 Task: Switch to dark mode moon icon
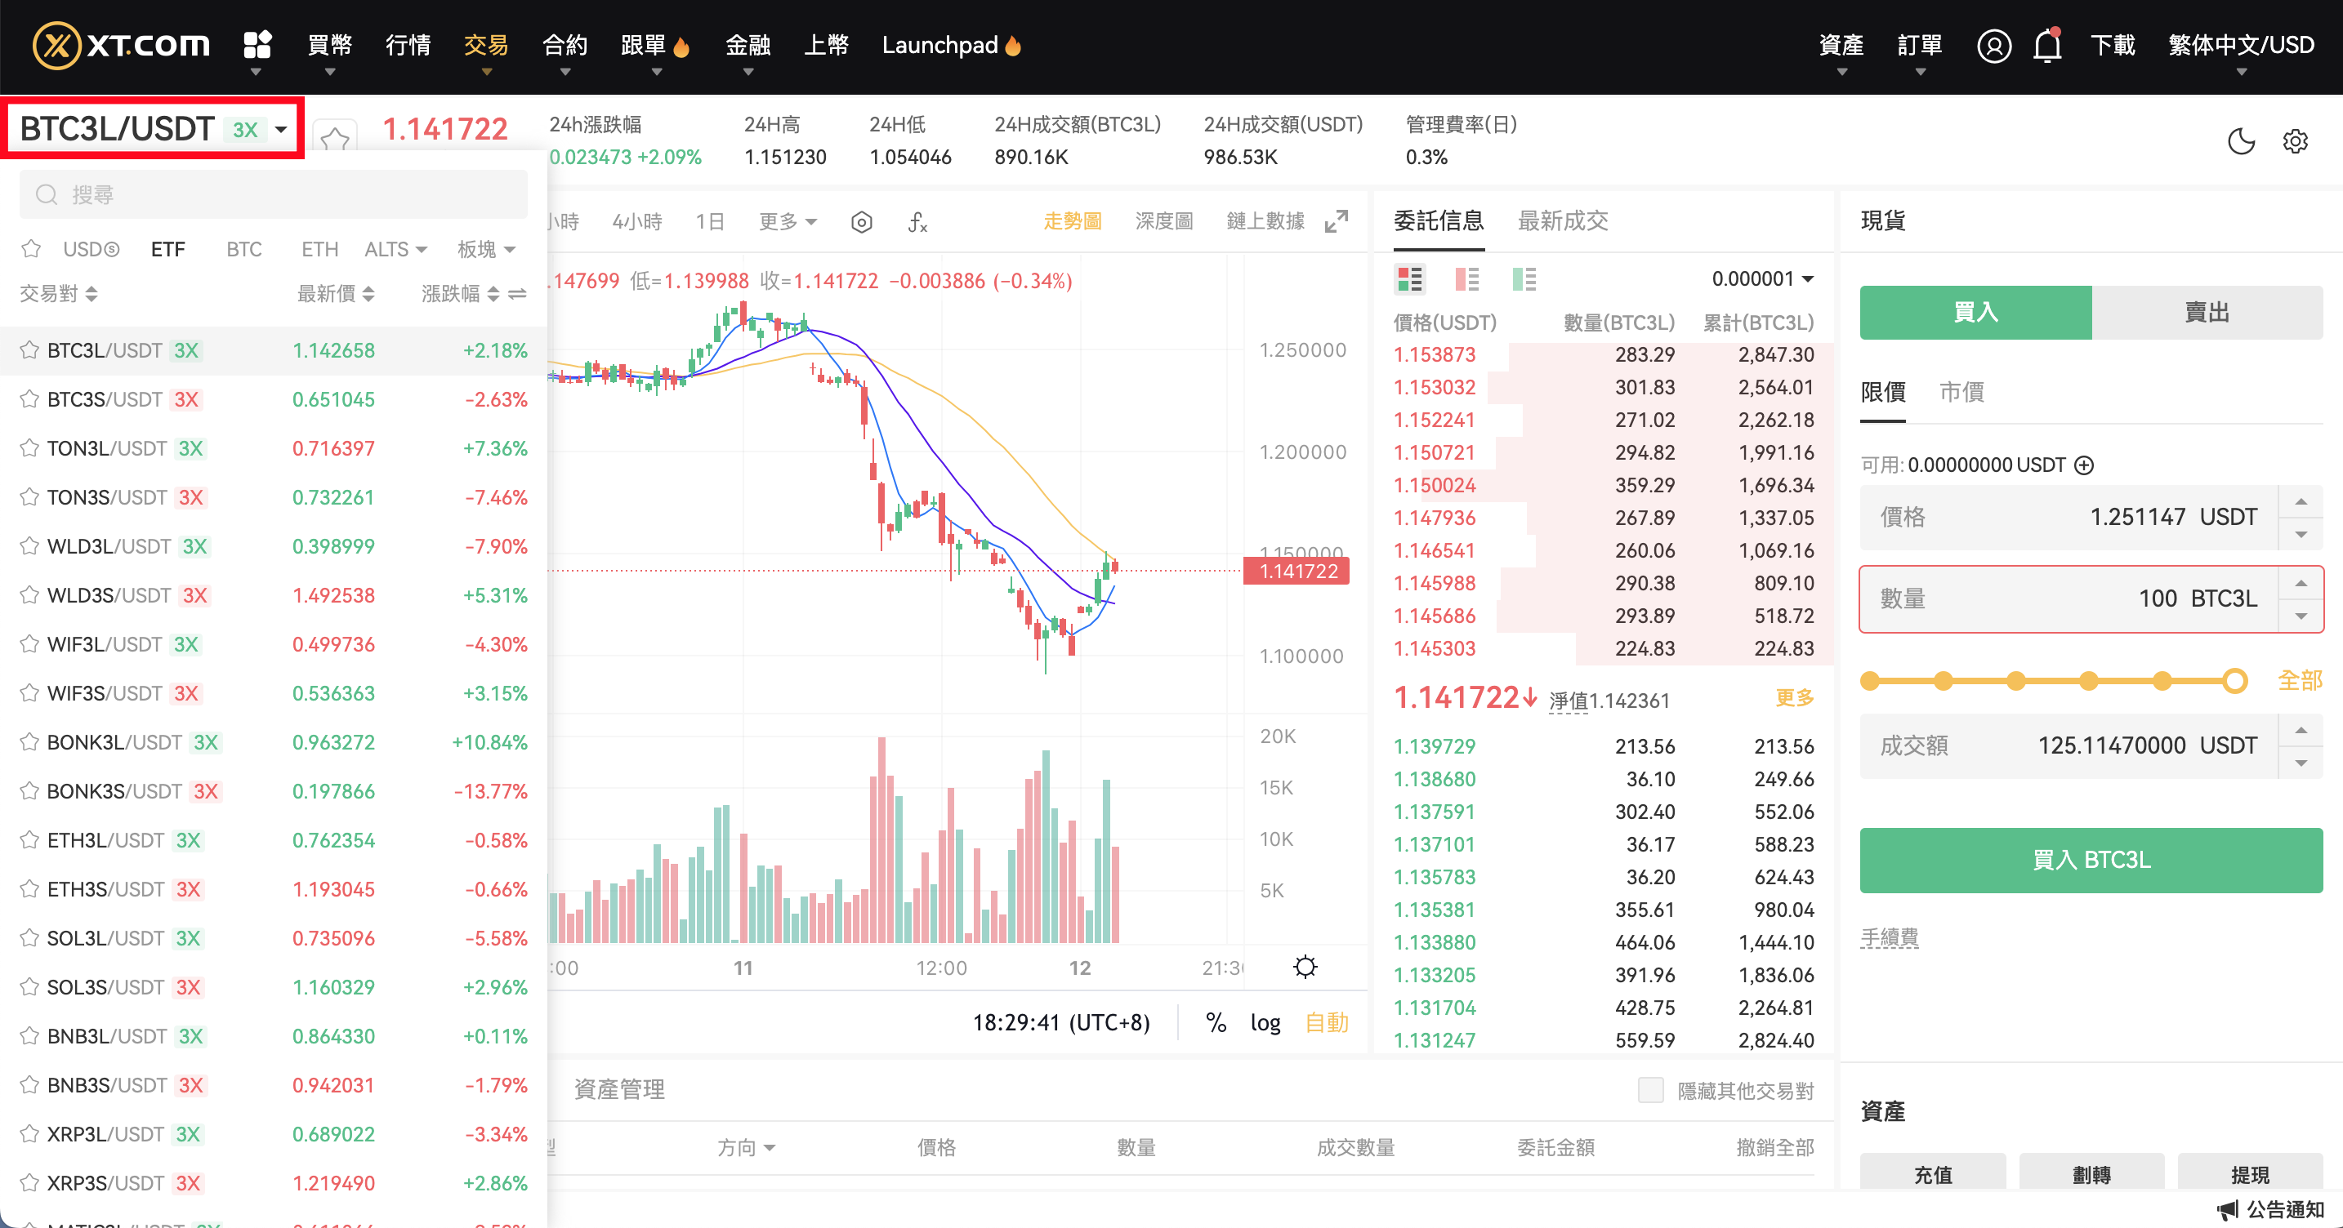[2240, 142]
